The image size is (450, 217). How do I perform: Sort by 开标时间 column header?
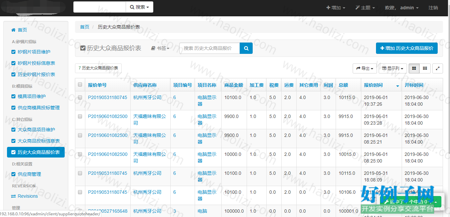(x=414, y=85)
